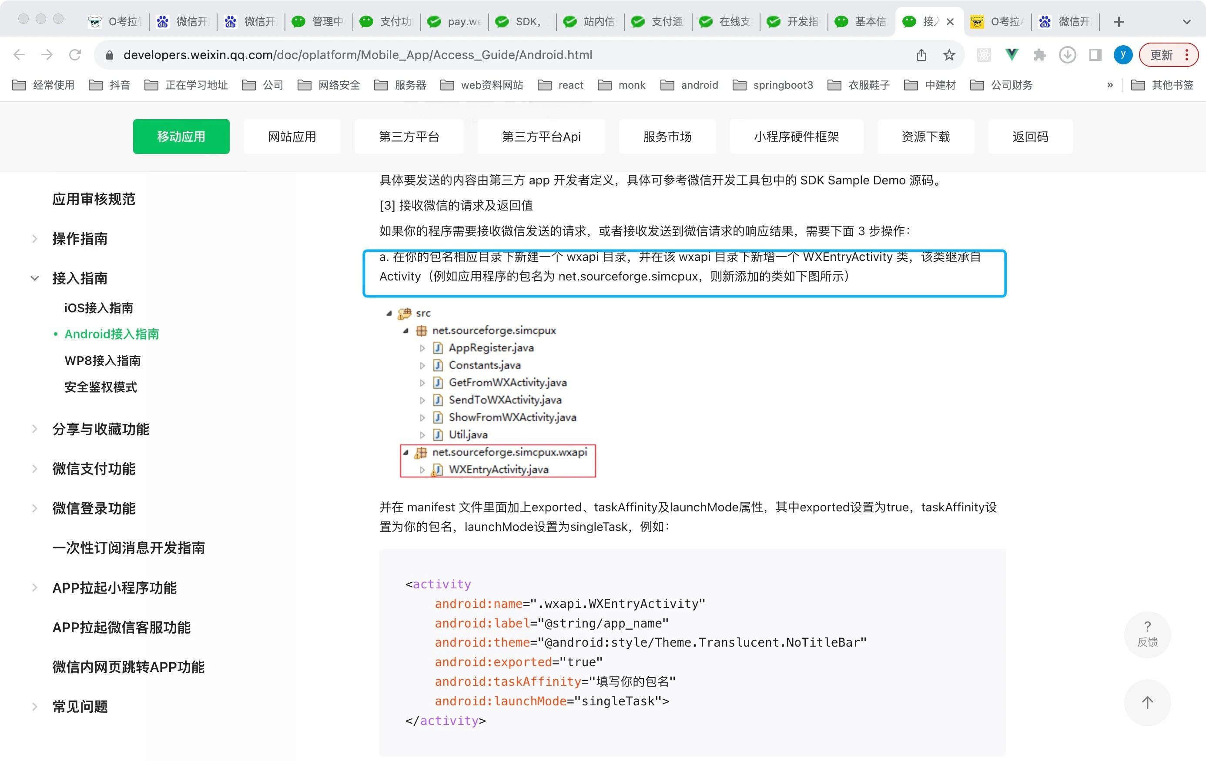Reload the page with the refresh icon
Viewport: 1206px width, 761px height.
pos(75,54)
